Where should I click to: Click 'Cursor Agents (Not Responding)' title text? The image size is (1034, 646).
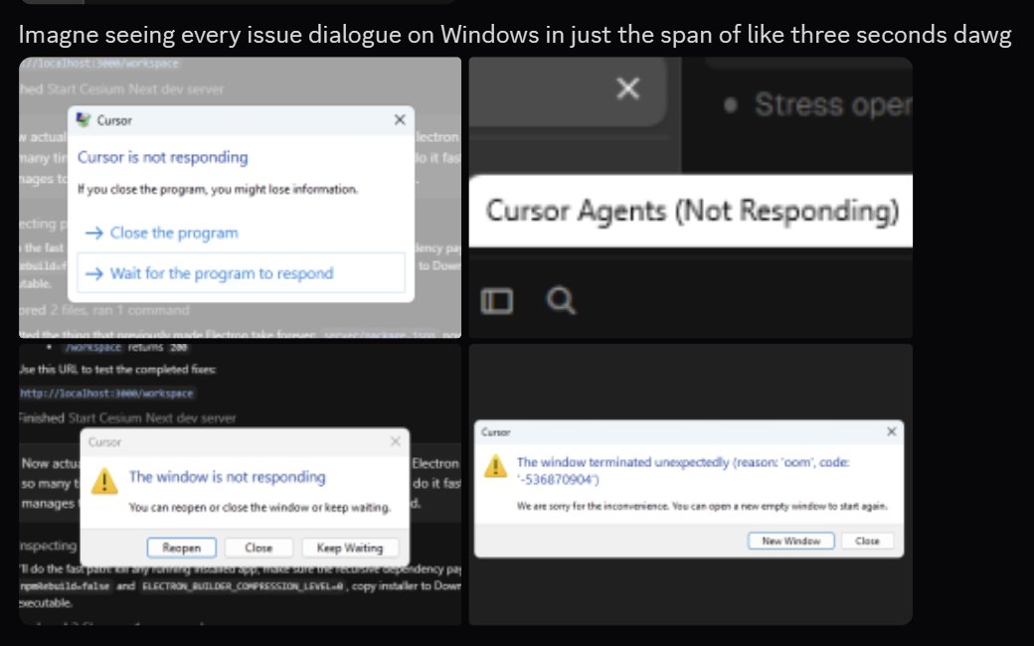(x=692, y=211)
